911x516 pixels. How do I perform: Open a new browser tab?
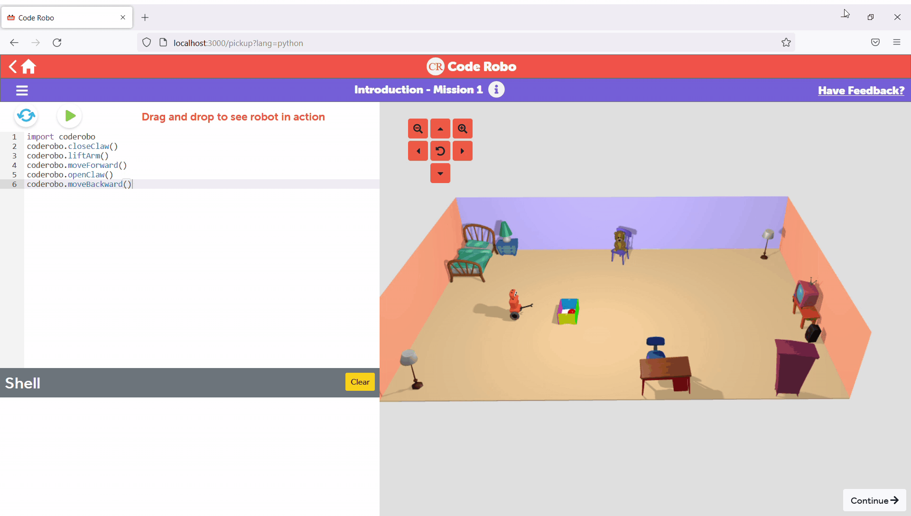(145, 18)
